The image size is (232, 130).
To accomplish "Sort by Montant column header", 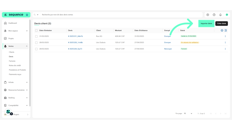I will click(118, 31).
